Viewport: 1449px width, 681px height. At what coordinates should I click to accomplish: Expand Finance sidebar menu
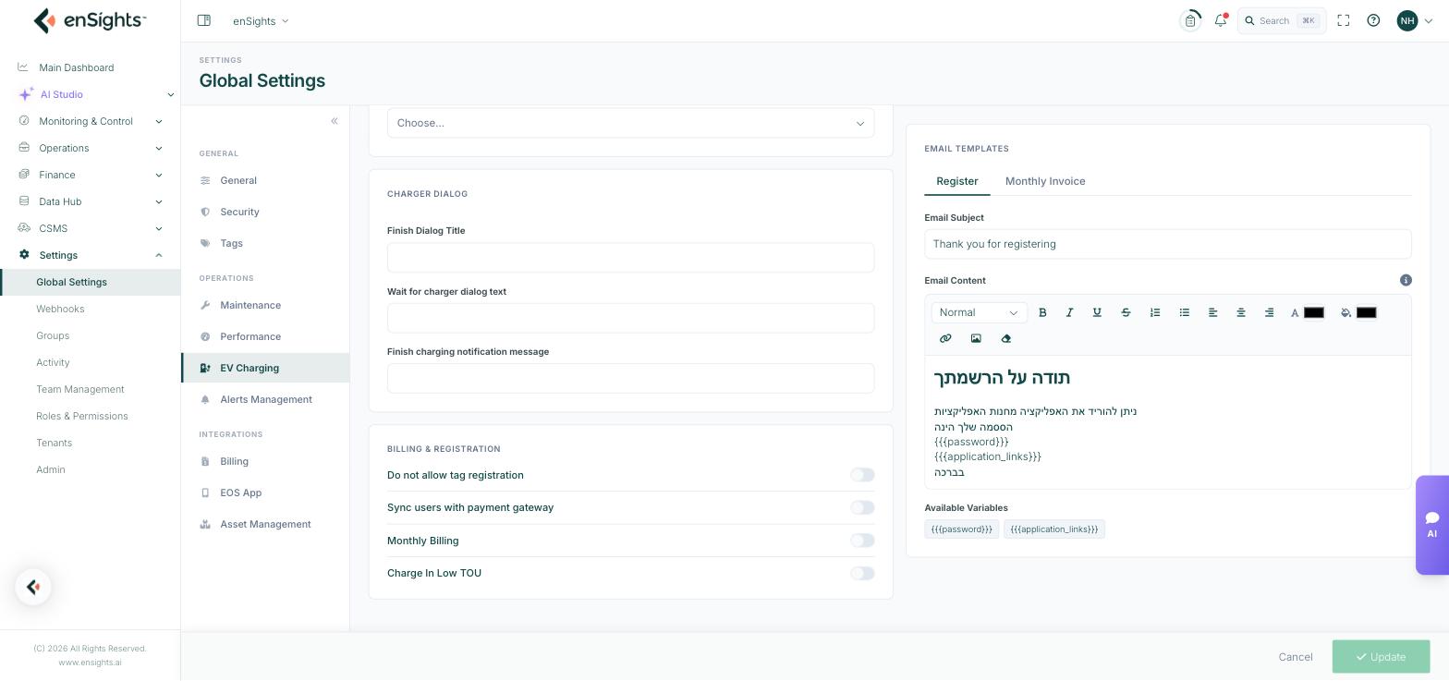91,175
